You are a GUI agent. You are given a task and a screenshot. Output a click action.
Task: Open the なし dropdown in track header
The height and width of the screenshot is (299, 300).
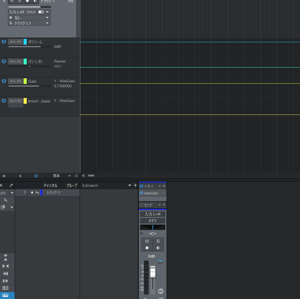pos(29,18)
